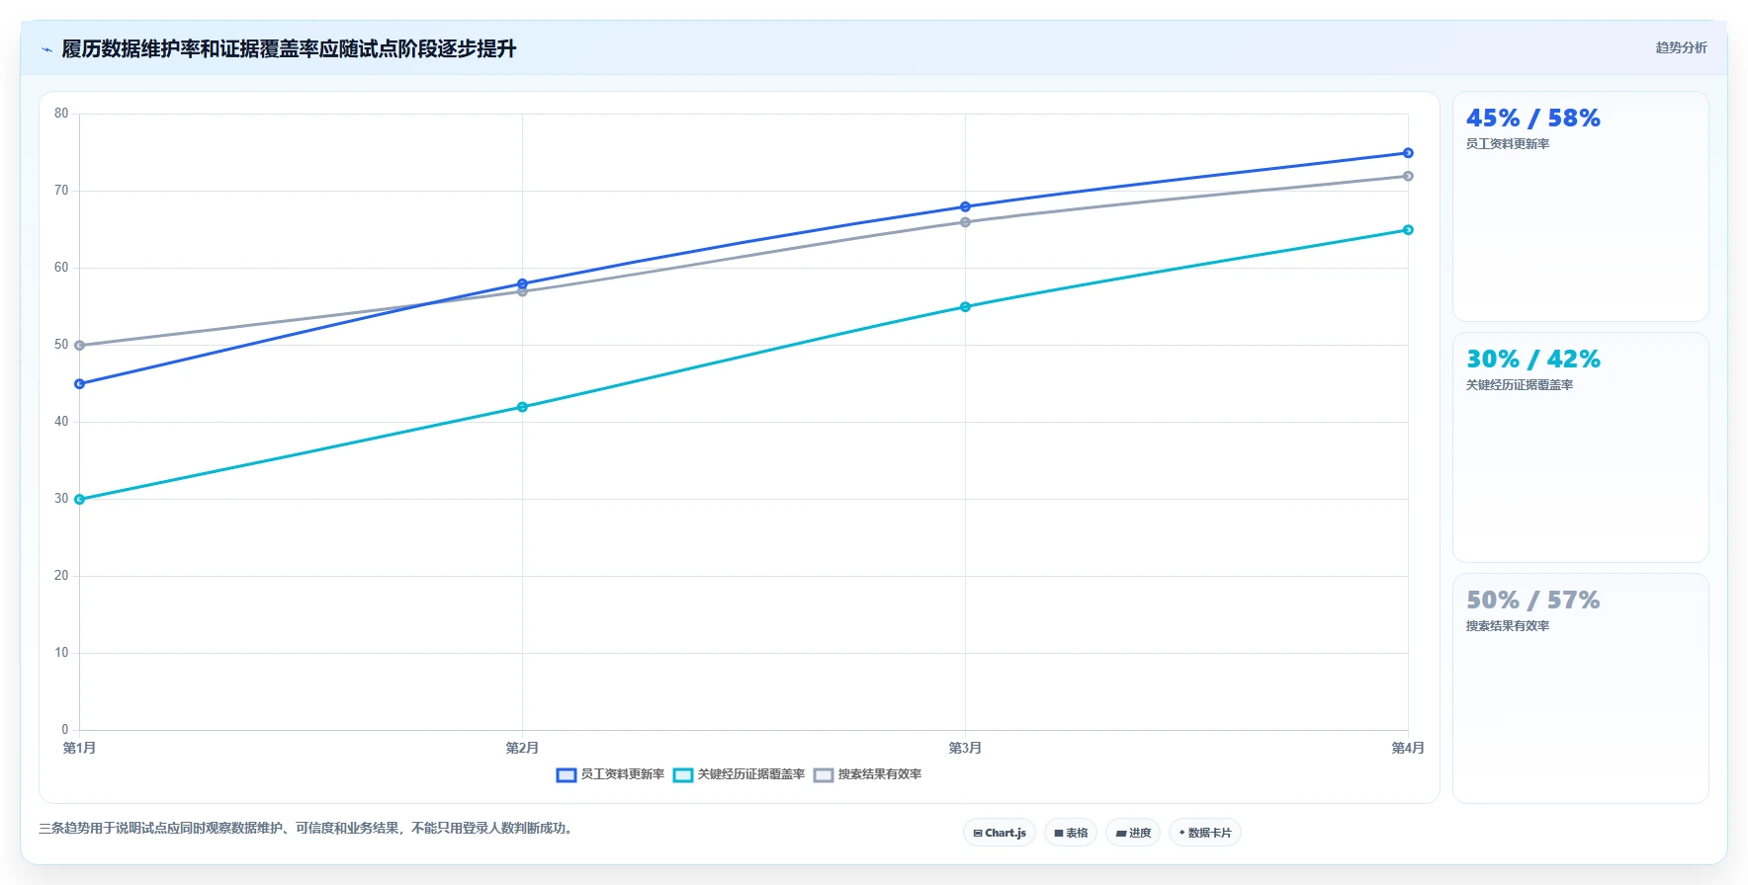Image resolution: width=1748 pixels, height=885 pixels.
Task: Hide the 关键经历证据覆盖率 series via legend label
Action: (751, 774)
